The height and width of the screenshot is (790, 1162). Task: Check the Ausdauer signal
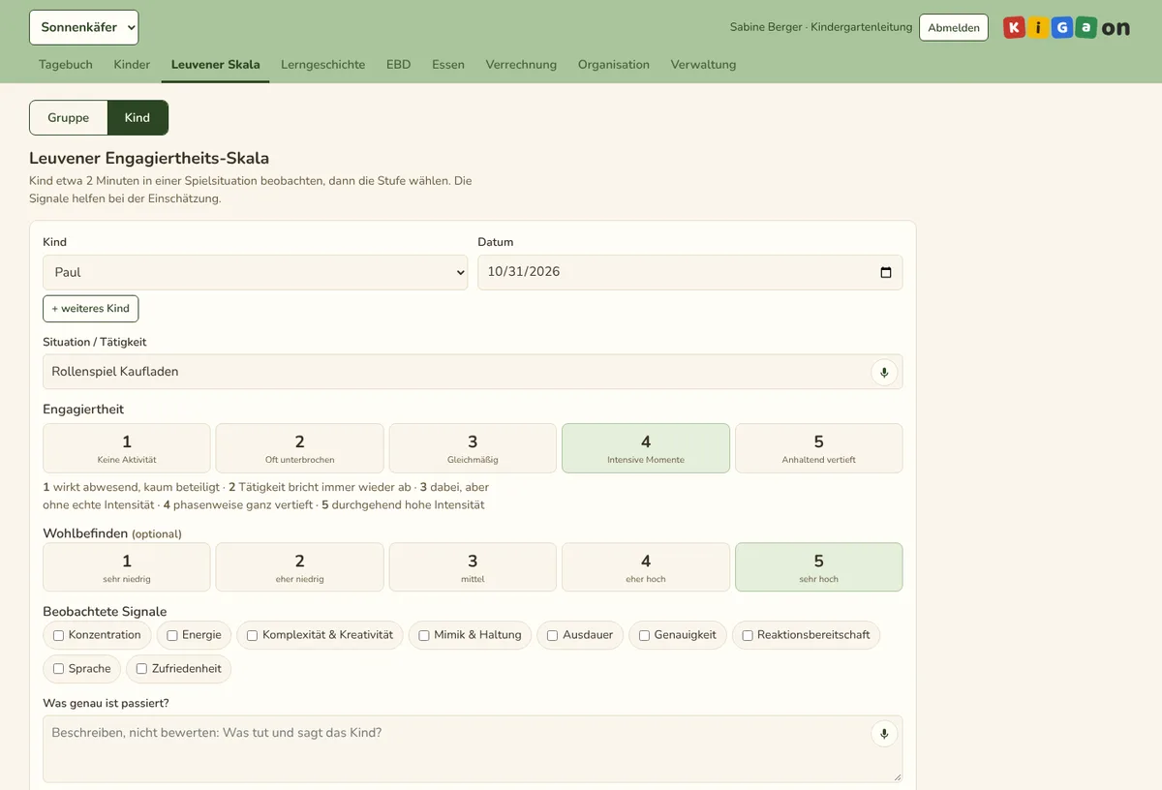[x=553, y=635]
